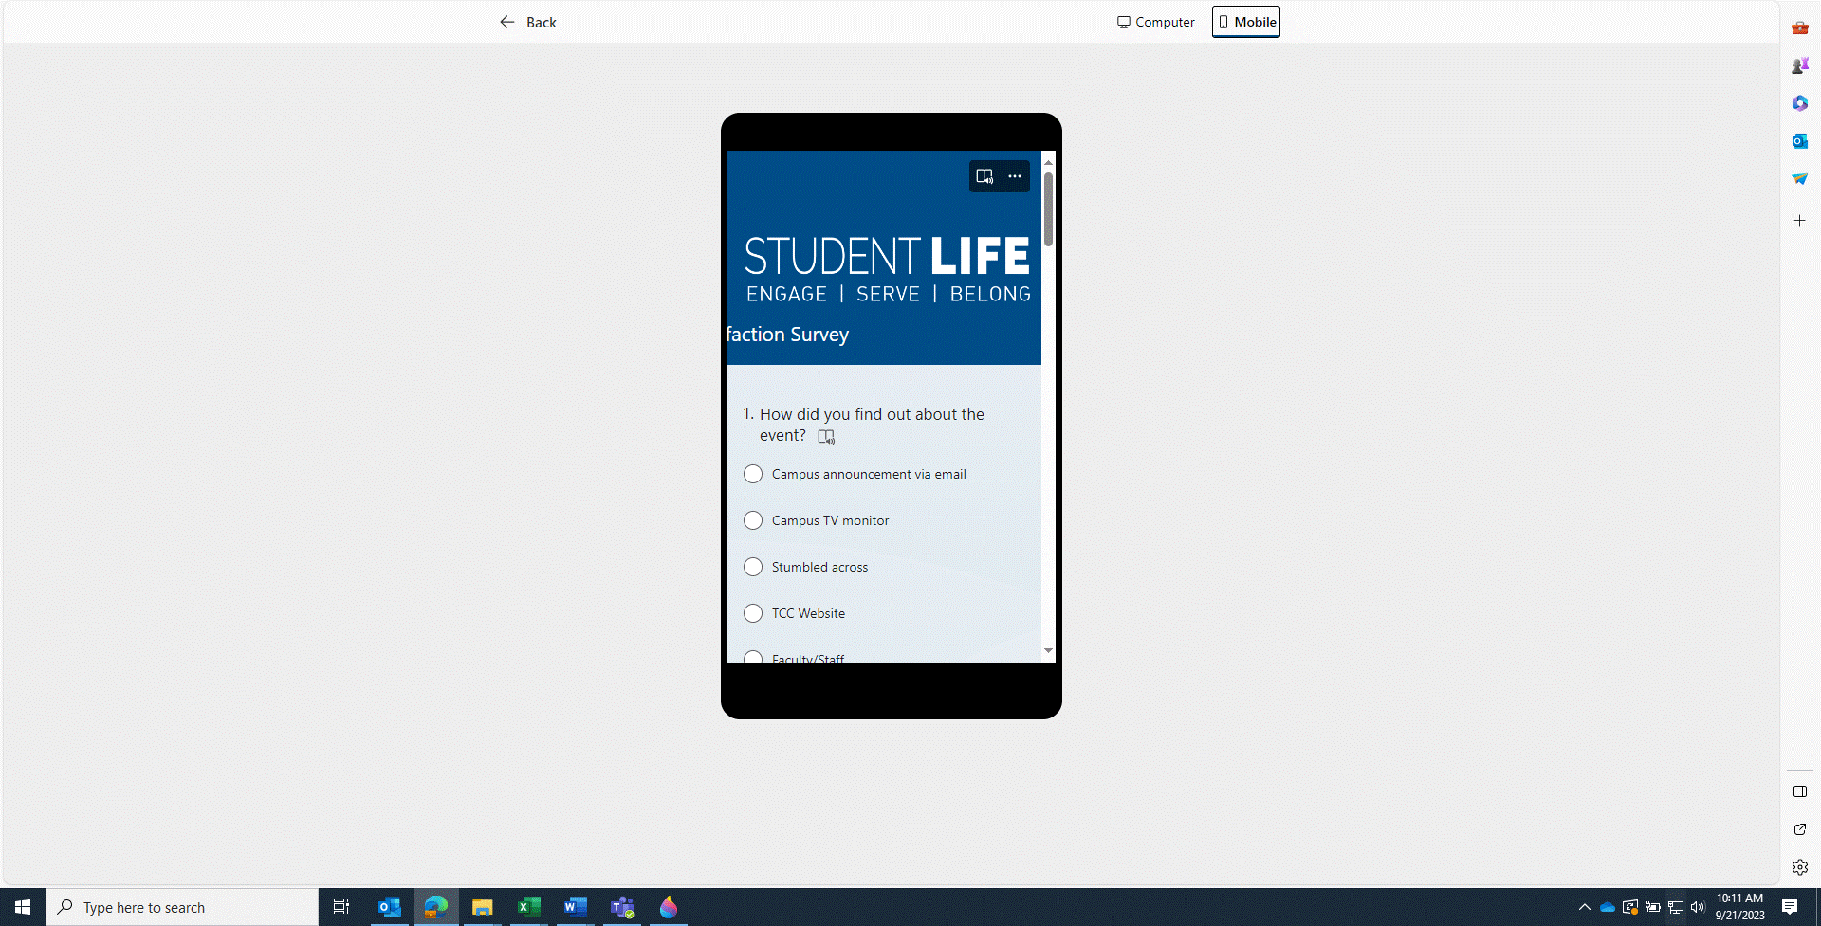1821x926 pixels.
Task: Open File Explorer from taskbar
Action: click(x=483, y=907)
